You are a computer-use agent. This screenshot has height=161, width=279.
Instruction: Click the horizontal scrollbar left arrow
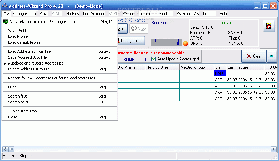pos(5,149)
